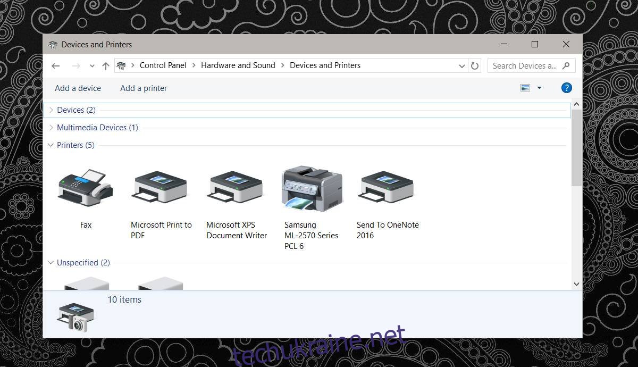Open the dropdown after Hardware and Sound breadcrumb
The height and width of the screenshot is (367, 638).
283,65
